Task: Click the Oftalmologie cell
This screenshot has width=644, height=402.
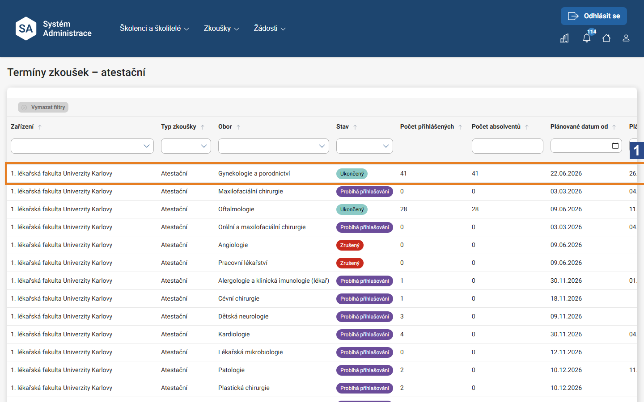Action: click(236, 209)
